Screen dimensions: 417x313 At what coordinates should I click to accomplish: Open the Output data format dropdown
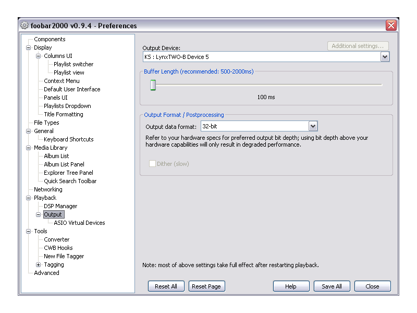pyautogui.click(x=313, y=126)
